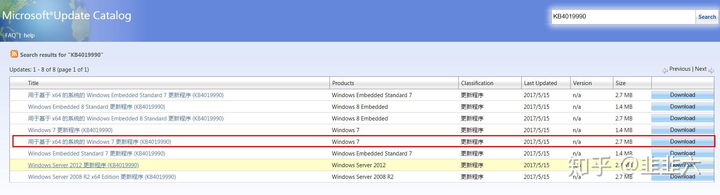Sort results by Size column

pos(620,83)
